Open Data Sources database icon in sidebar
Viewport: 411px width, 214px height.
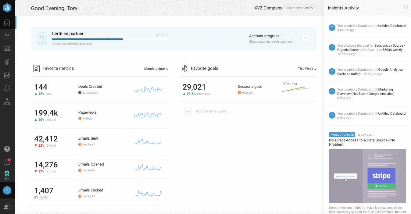(7, 75)
